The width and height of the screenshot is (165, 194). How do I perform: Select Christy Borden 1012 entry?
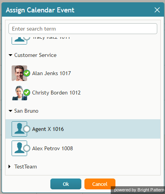point(83,93)
